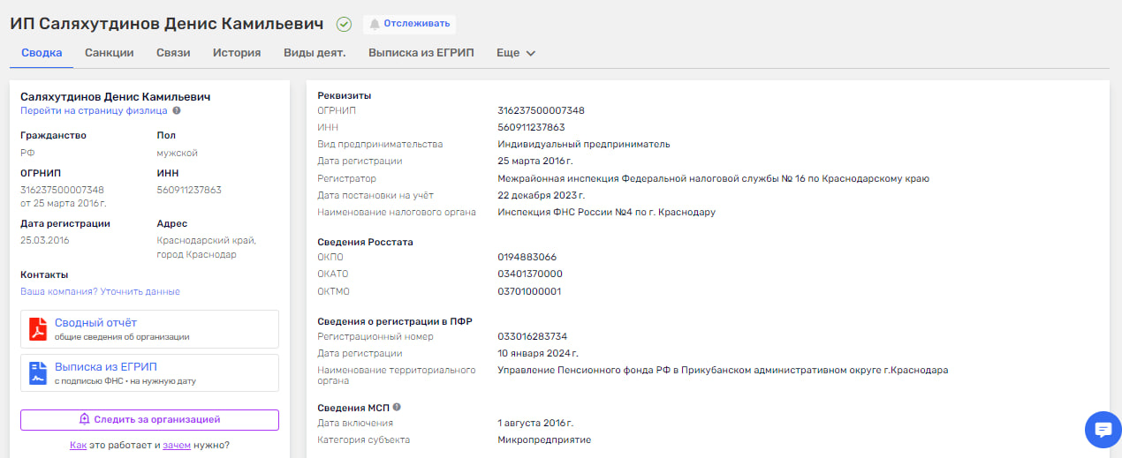
Task: Select the История tab
Action: 237,53
